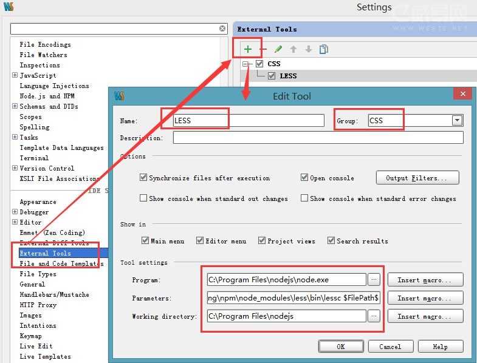Open Intentions settings
This screenshot has width=477, height=363.
coord(38,325)
